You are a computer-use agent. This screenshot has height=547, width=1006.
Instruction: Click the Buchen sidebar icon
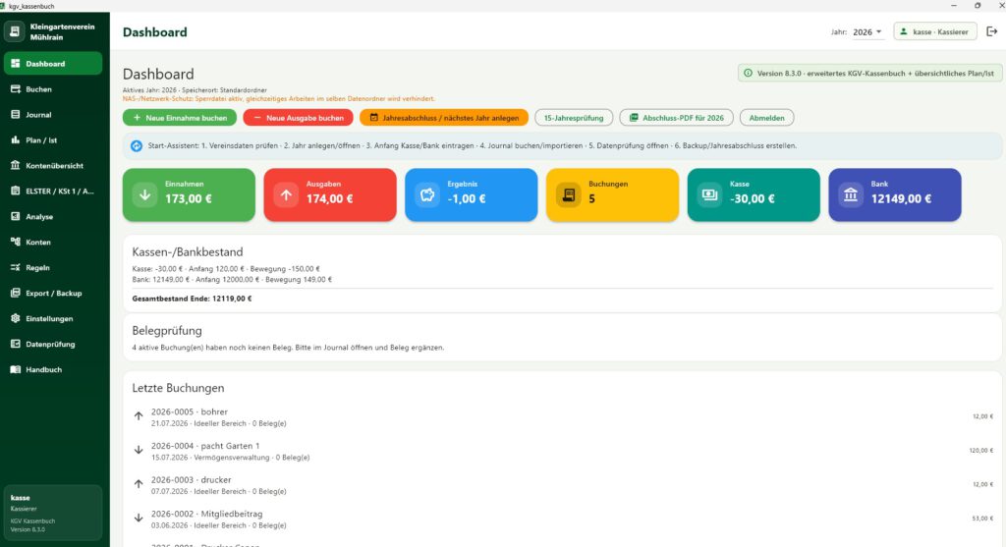16,89
